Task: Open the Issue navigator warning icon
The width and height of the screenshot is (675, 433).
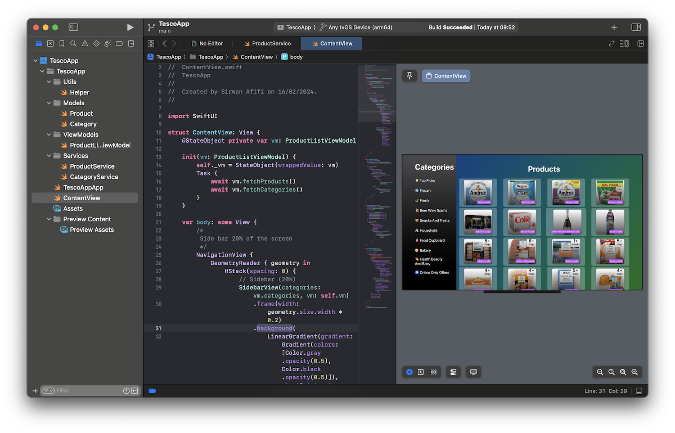Action: click(x=85, y=44)
